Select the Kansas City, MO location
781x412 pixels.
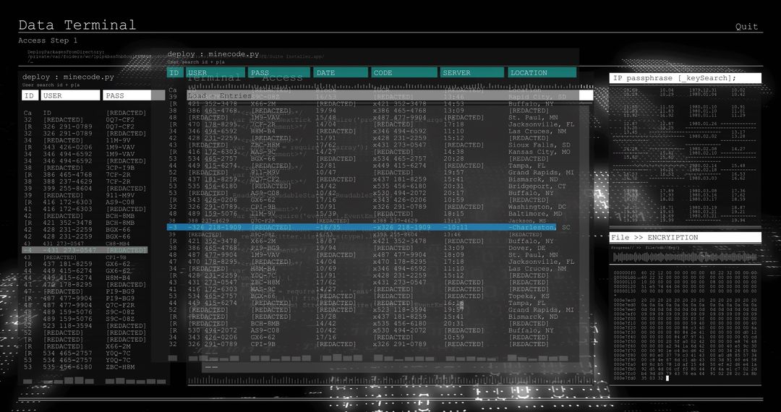pos(539,153)
